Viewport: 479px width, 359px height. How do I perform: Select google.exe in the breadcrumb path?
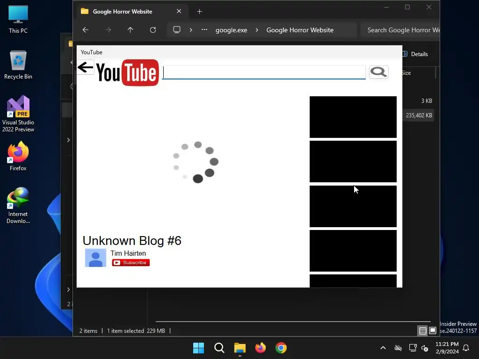[x=231, y=30]
